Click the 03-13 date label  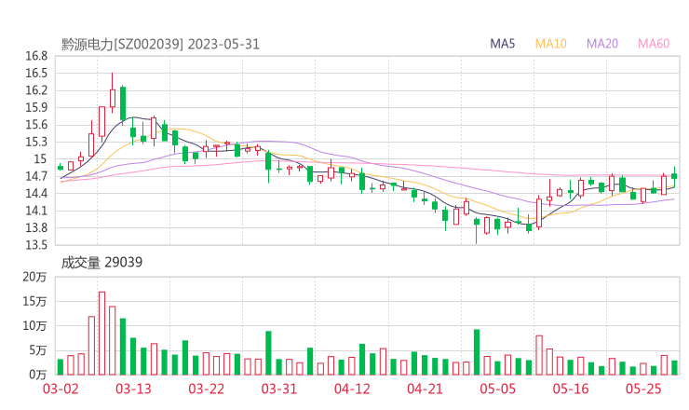click(133, 389)
